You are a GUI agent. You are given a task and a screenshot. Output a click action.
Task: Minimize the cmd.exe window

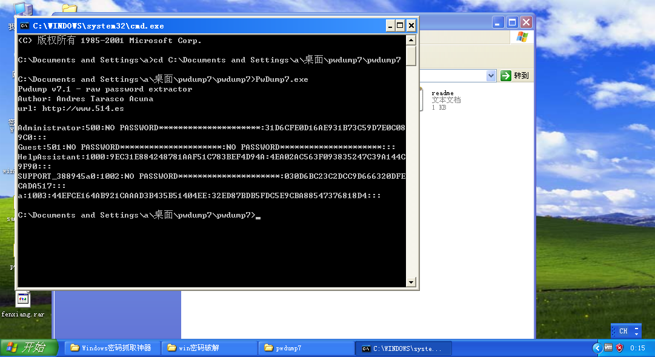pos(390,26)
